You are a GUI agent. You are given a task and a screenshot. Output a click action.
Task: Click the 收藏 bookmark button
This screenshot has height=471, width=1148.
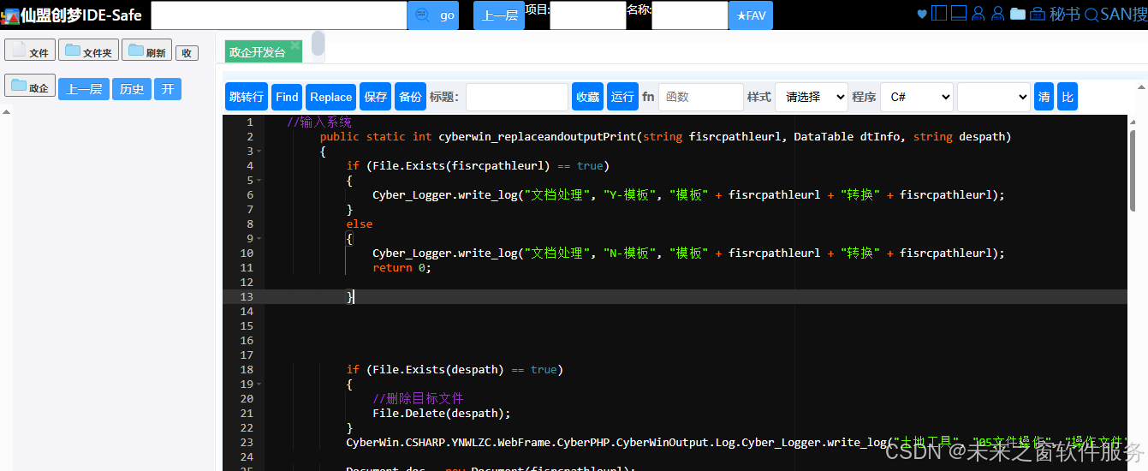pyautogui.click(x=587, y=97)
